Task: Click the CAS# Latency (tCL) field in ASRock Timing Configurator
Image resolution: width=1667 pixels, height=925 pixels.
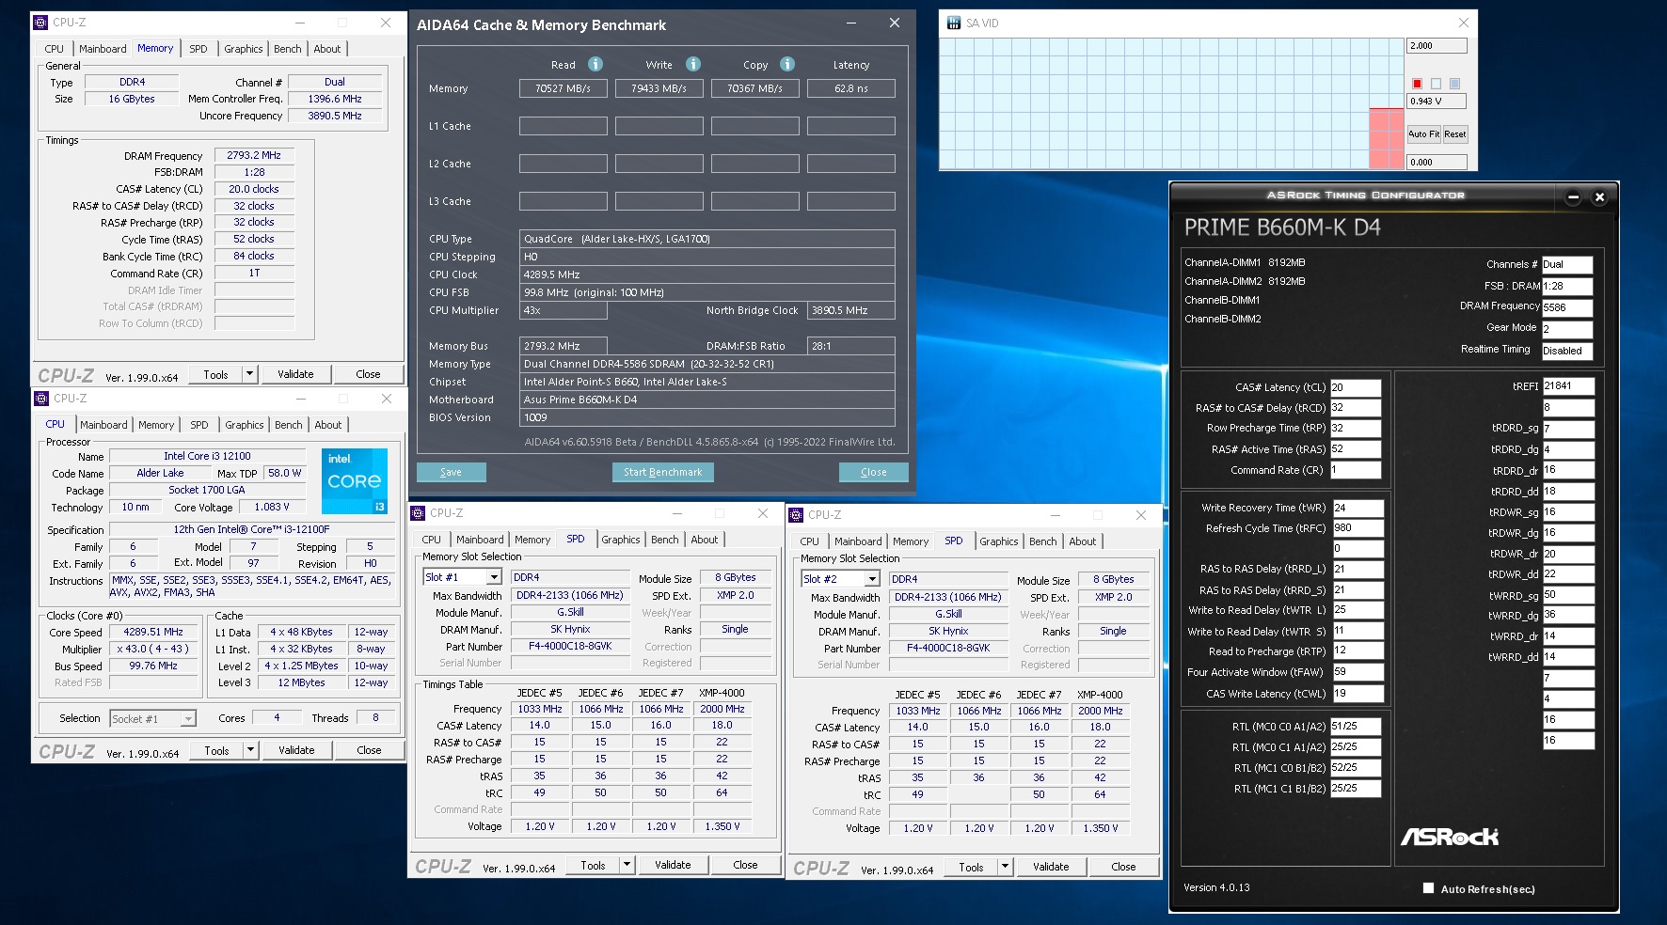Action: click(1356, 387)
